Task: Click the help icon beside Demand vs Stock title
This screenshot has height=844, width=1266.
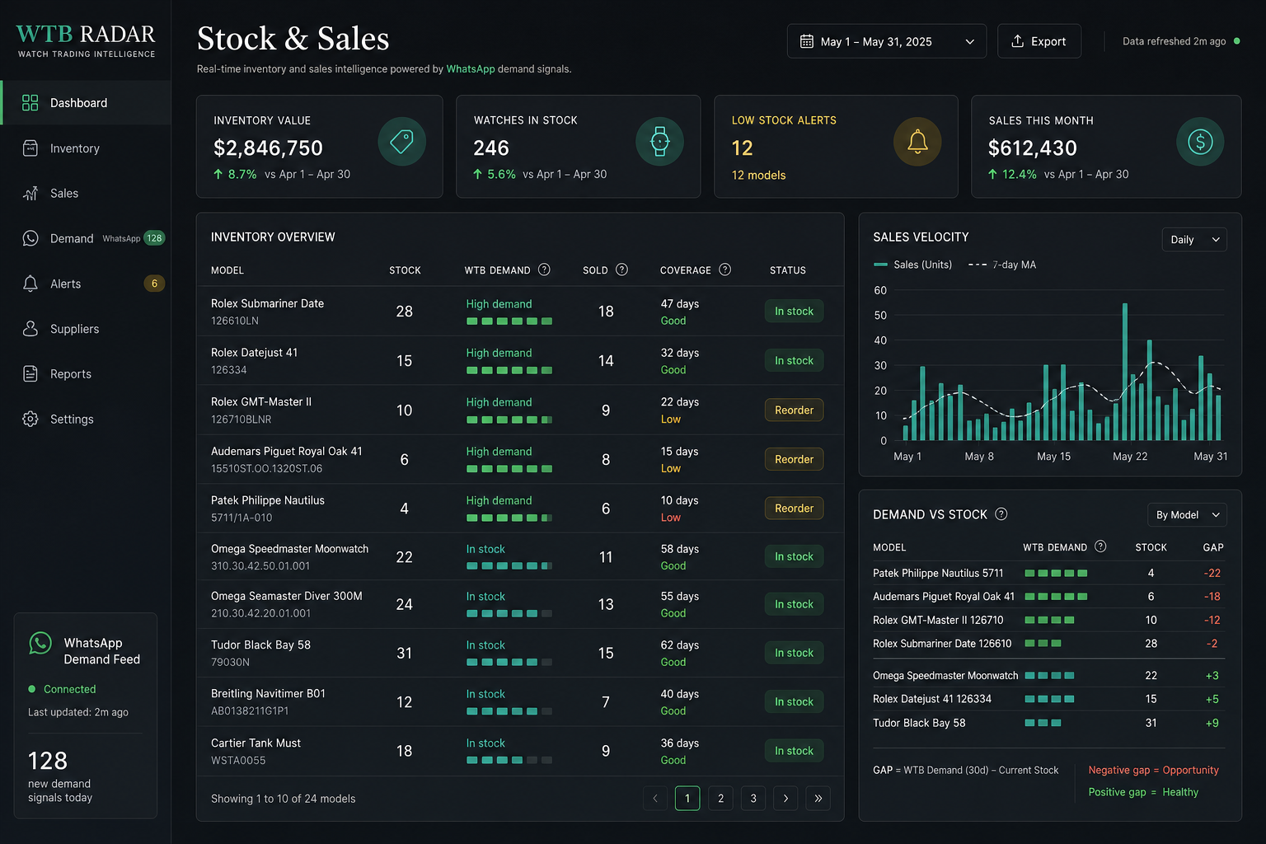Action: pyautogui.click(x=1001, y=514)
